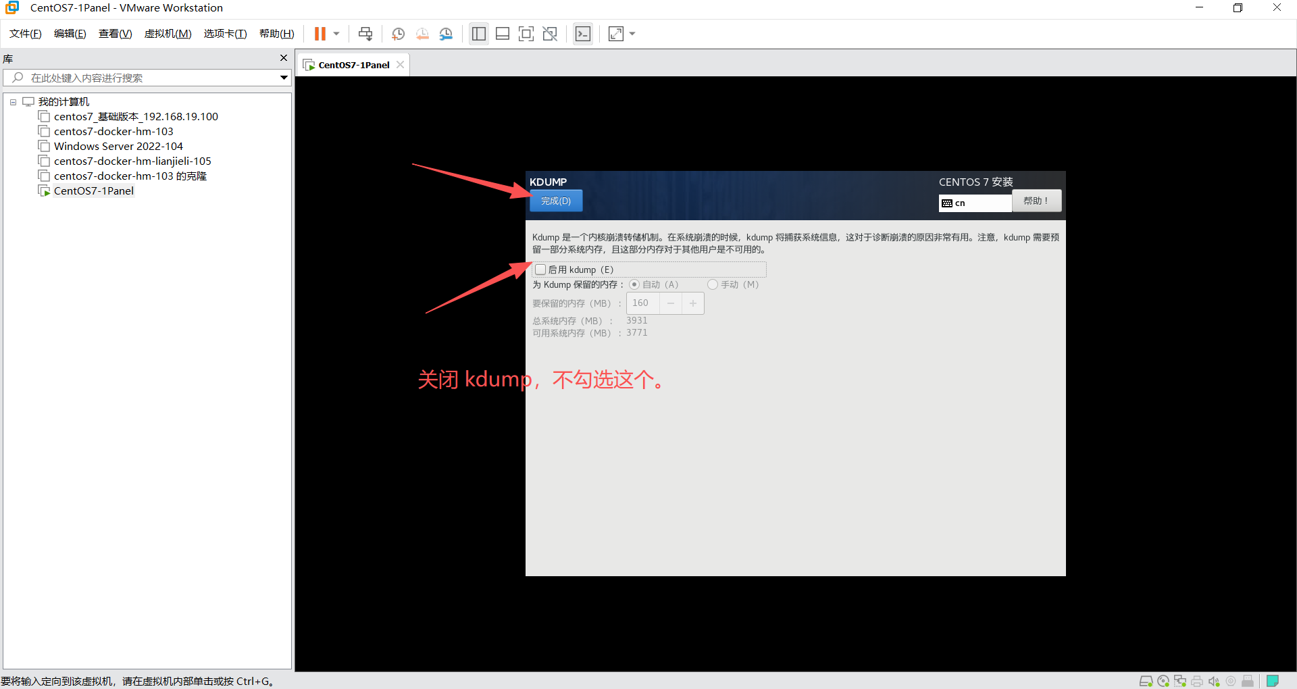Image resolution: width=1297 pixels, height=689 pixels.
Task: Open the 查看(V) menu
Action: (116, 34)
